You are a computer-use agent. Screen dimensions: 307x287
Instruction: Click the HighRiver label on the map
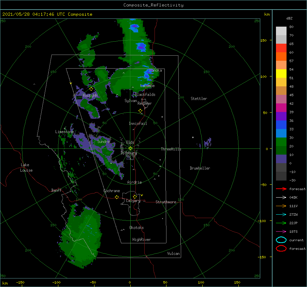click(x=142, y=240)
